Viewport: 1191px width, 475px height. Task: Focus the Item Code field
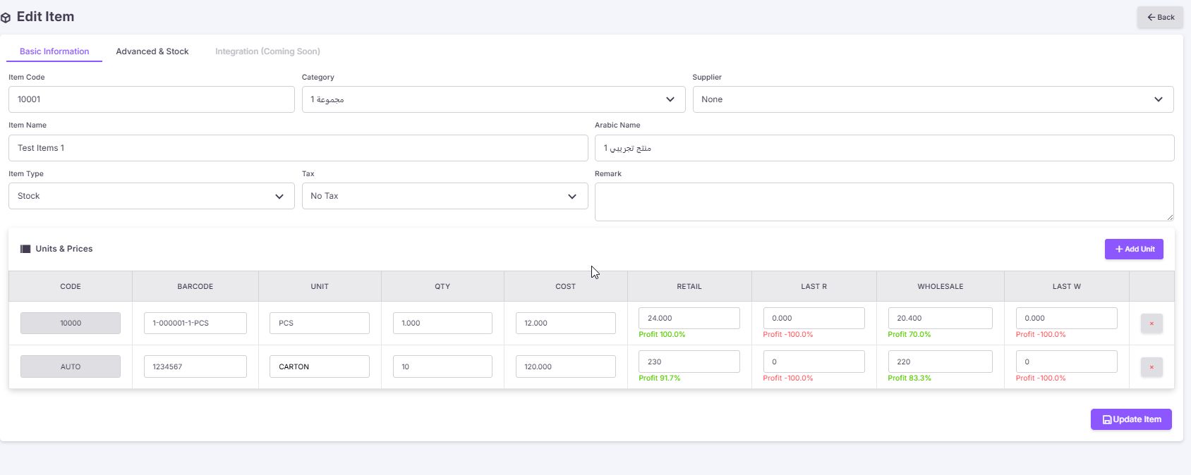coord(151,99)
